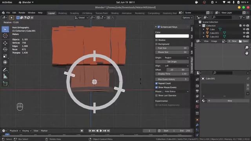Open the timeline Playback dropdown
This screenshot has width=251, height=141.
click(15, 131)
